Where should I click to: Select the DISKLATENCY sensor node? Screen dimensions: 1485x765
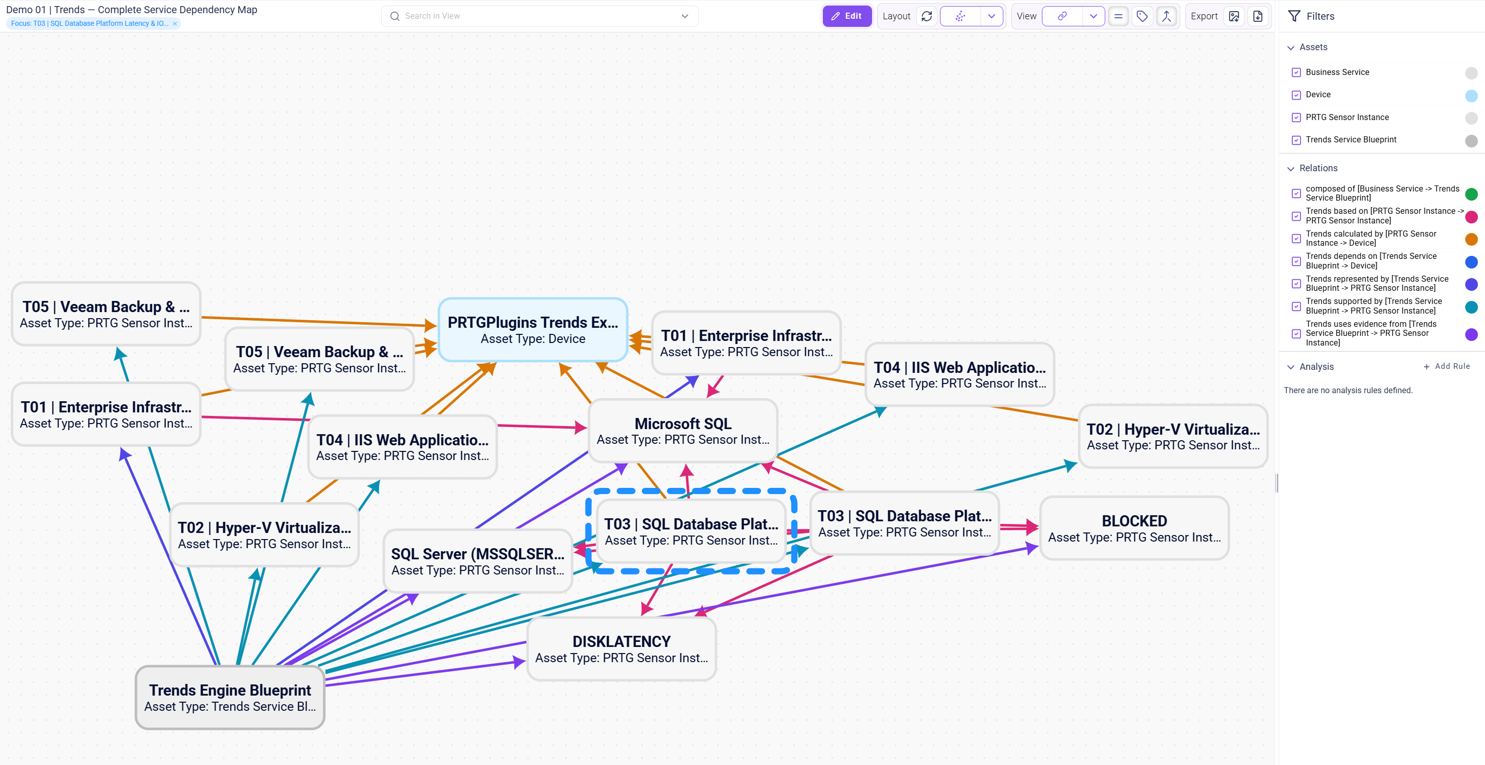tap(622, 649)
